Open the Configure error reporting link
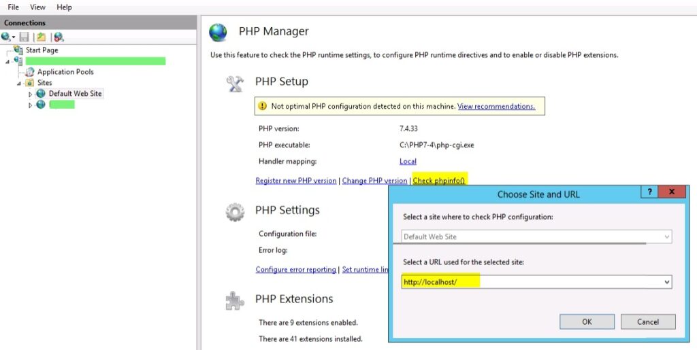 pyautogui.click(x=295, y=269)
